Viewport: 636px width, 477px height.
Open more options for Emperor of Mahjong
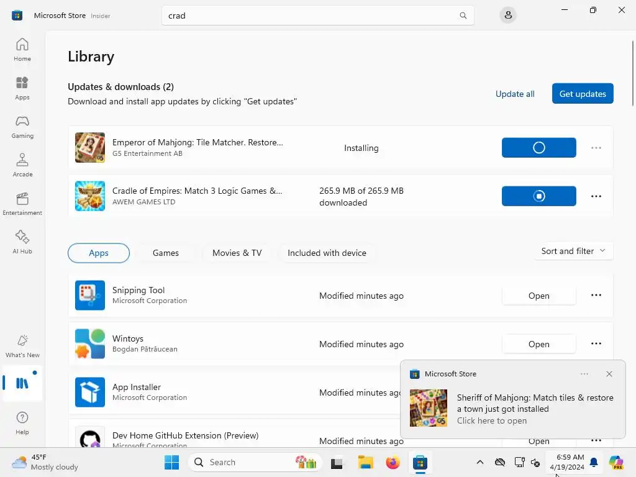click(596, 148)
